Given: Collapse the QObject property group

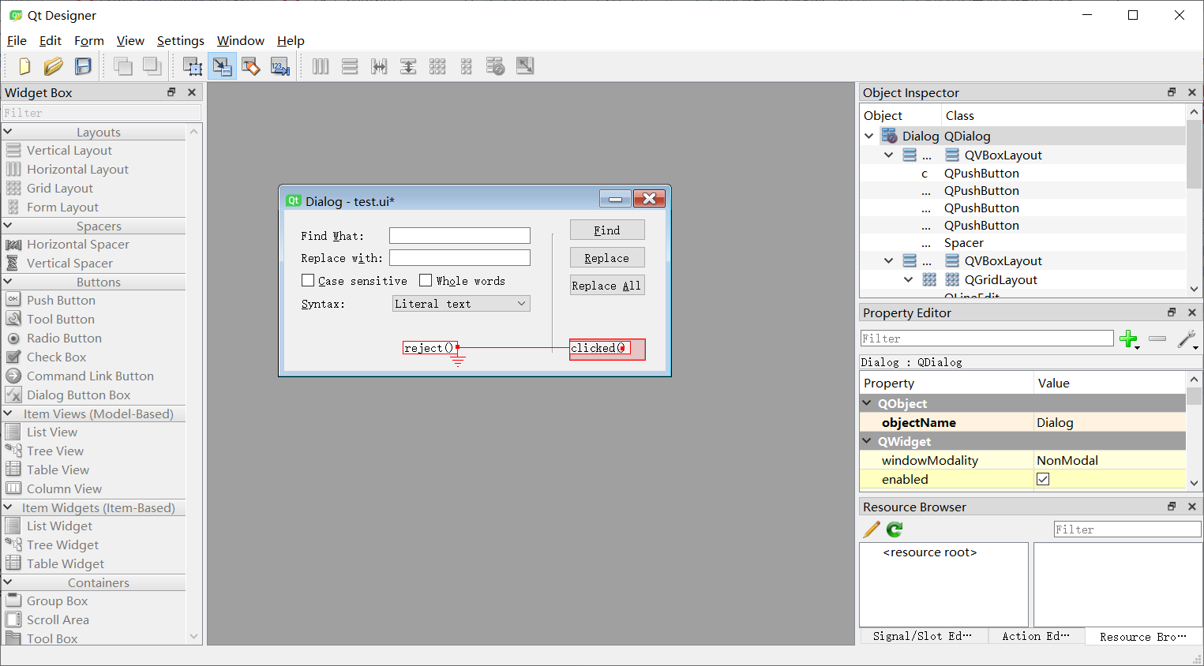Looking at the screenshot, I should (x=867, y=403).
